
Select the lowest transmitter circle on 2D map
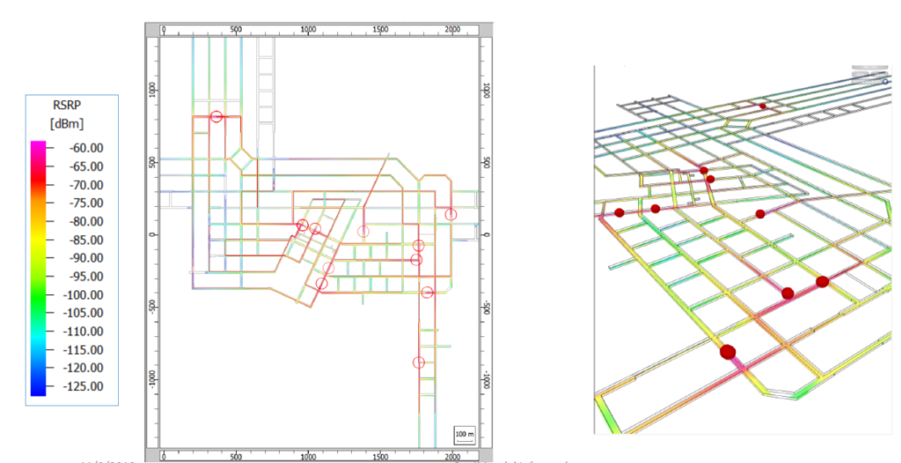(419, 363)
